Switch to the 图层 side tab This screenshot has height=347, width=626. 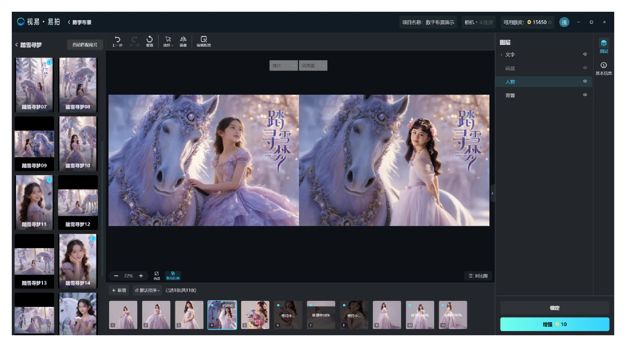click(x=604, y=44)
